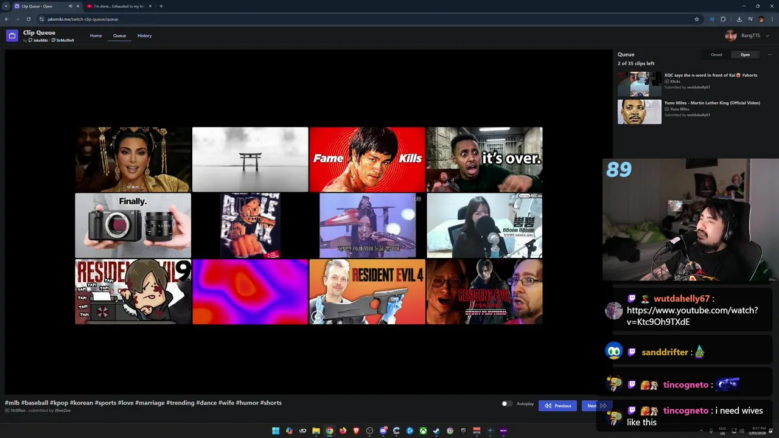This screenshot has height=438, width=779.
Task: Open the Fame Kills video thumbnail
Action: tap(367, 159)
